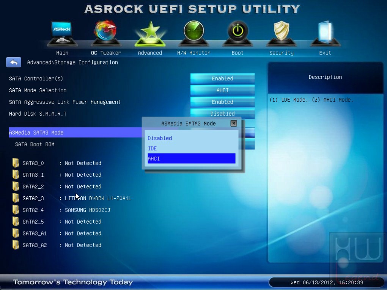Open SATA Controller(s) Enabled dropdown
Viewport: 387px width, 290px height.
[222, 78]
